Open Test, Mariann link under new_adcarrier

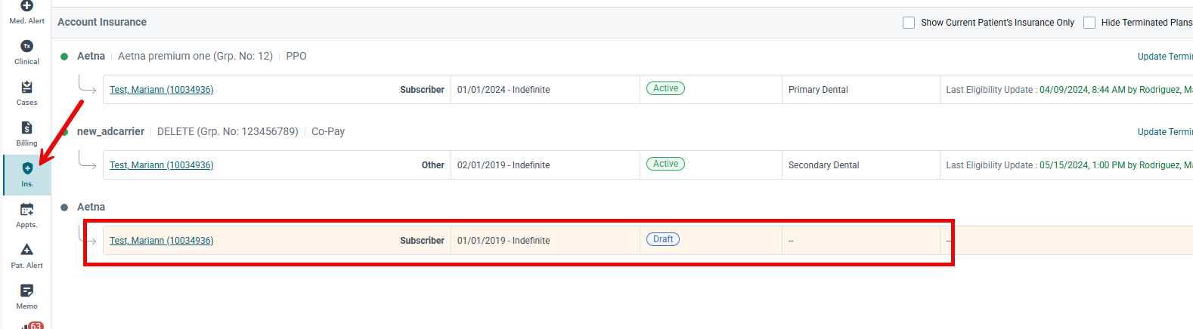tap(161, 165)
